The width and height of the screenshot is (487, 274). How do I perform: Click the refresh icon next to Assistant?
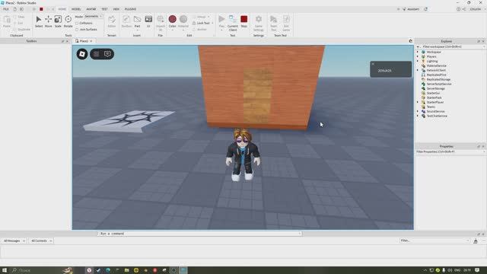(x=426, y=9)
